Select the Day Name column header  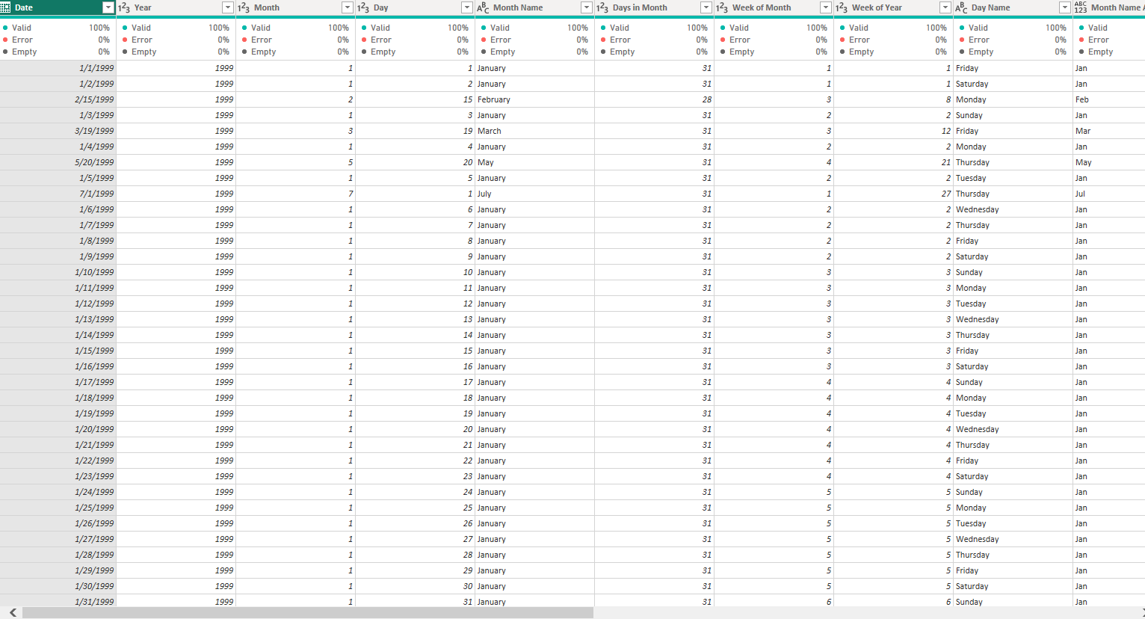(1013, 7)
